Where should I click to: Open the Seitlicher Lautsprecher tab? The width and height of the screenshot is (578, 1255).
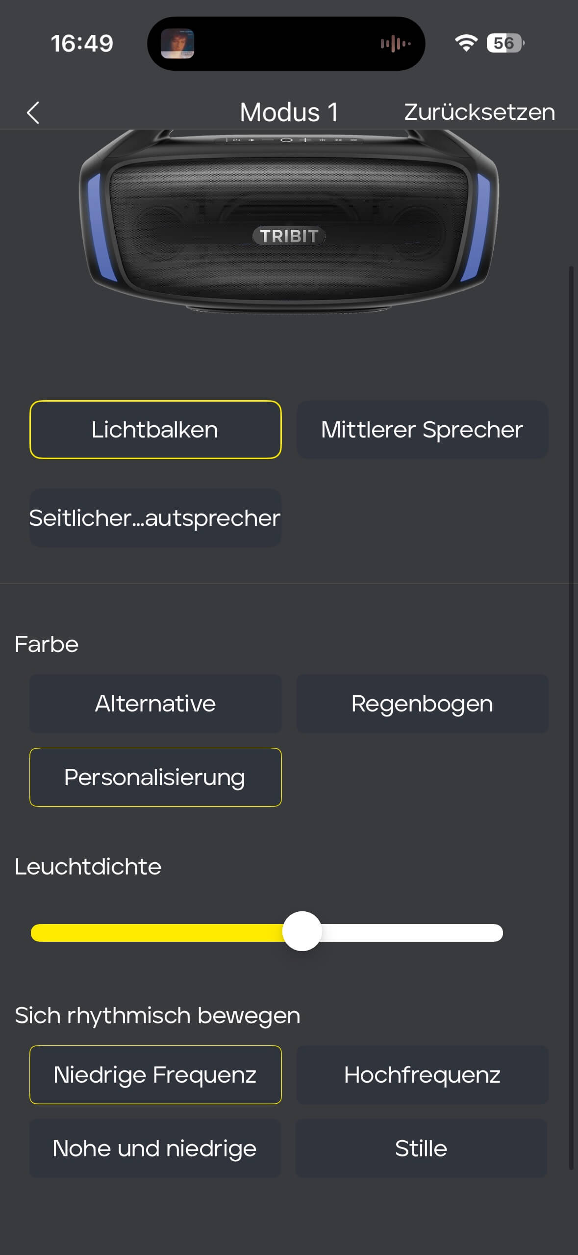pyautogui.click(x=155, y=518)
